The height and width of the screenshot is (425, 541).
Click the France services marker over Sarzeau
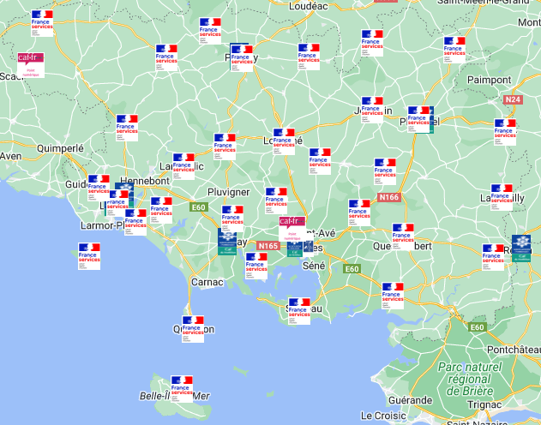pos(299,311)
